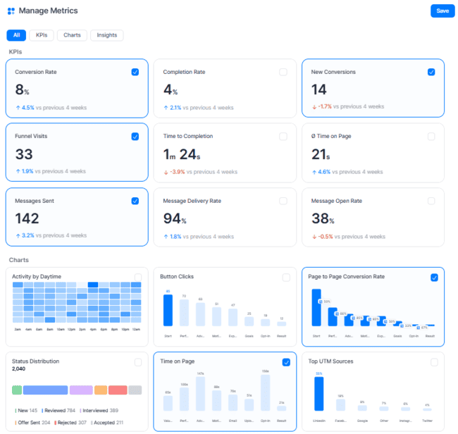Click the up arrow beside 2.1% in Completion Rate
458x434 pixels.
pyautogui.click(x=166, y=108)
